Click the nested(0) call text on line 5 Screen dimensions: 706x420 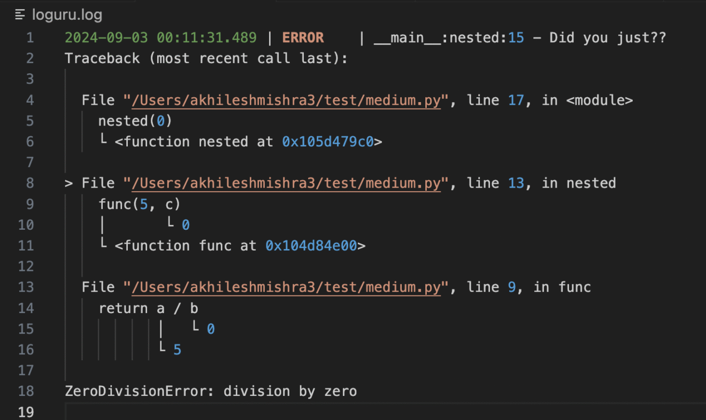pos(135,121)
